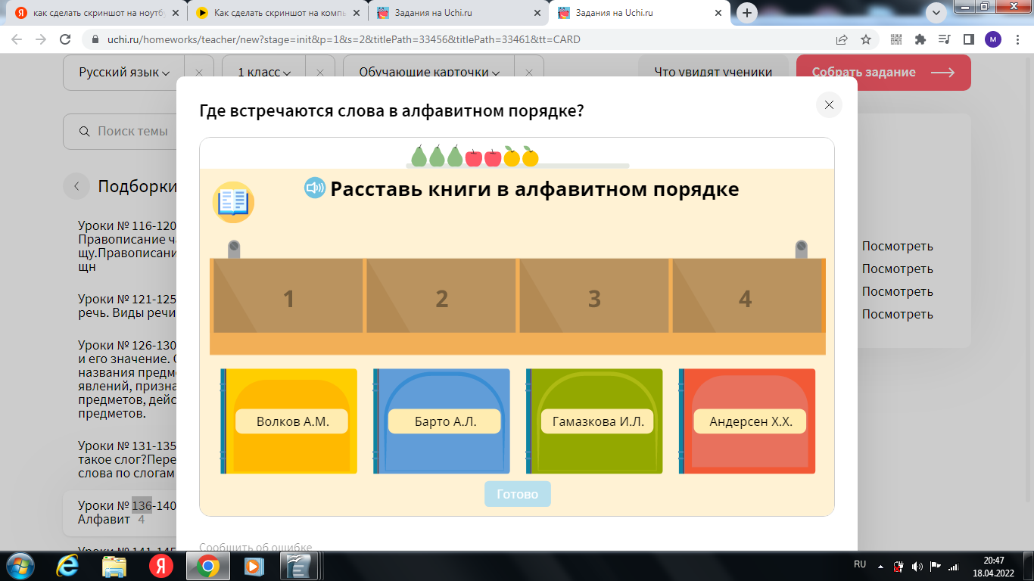The height and width of the screenshot is (581, 1034).
Task: Play the audio speaker icon beside the task title
Action: pos(314,188)
